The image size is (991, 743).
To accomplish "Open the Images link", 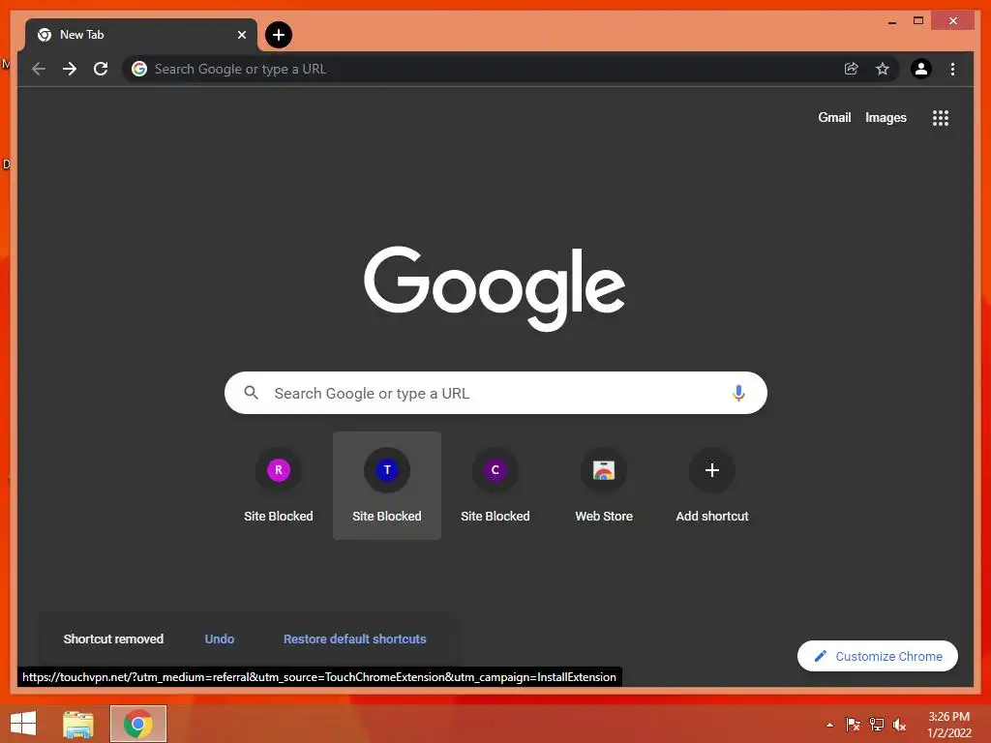I will pos(886,117).
